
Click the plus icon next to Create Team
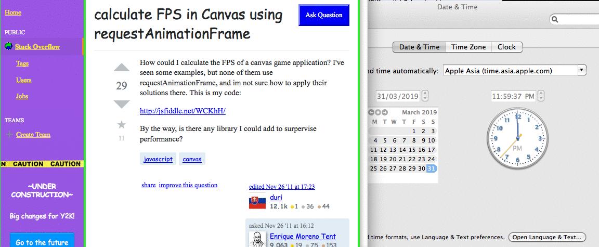click(x=9, y=135)
